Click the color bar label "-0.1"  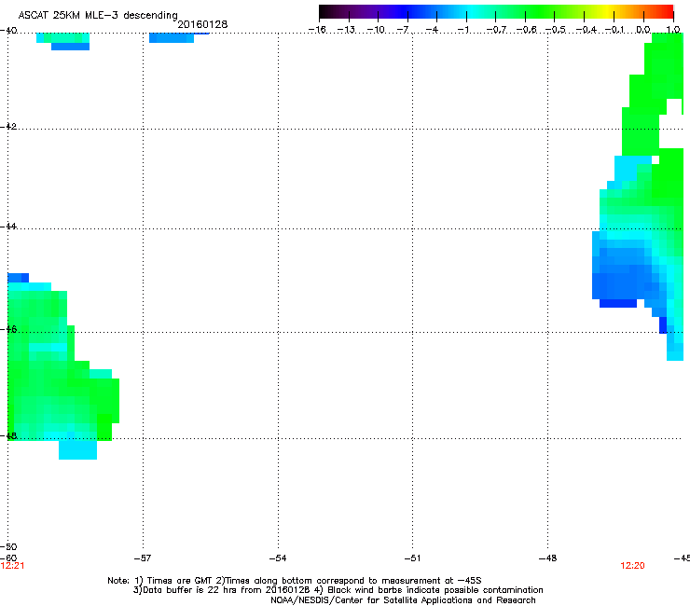(x=615, y=30)
